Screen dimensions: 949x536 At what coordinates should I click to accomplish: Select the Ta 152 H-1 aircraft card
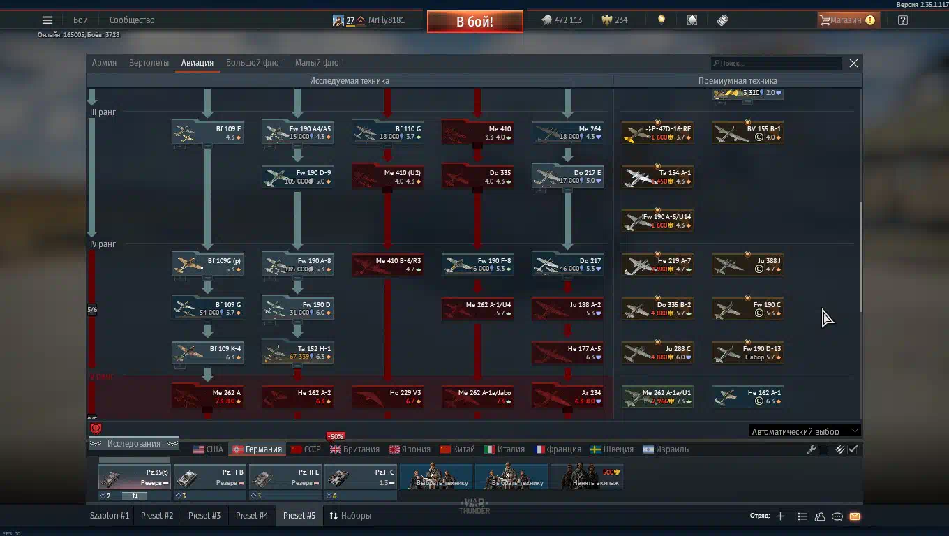click(x=298, y=352)
